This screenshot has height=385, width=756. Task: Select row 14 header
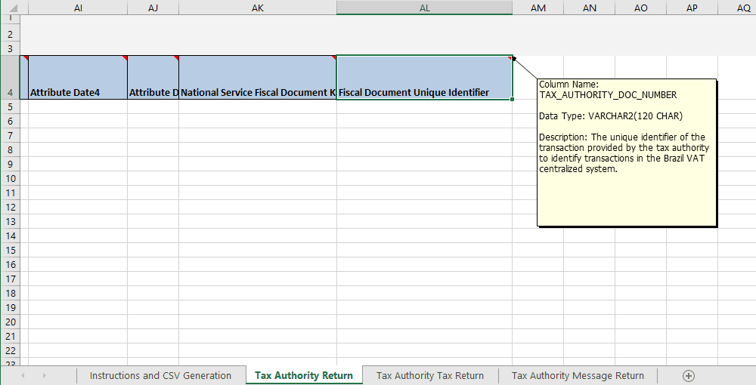point(10,236)
